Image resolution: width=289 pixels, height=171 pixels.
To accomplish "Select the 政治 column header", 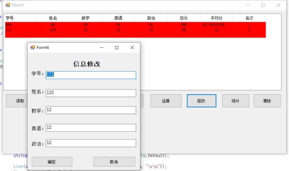I will [151, 18].
